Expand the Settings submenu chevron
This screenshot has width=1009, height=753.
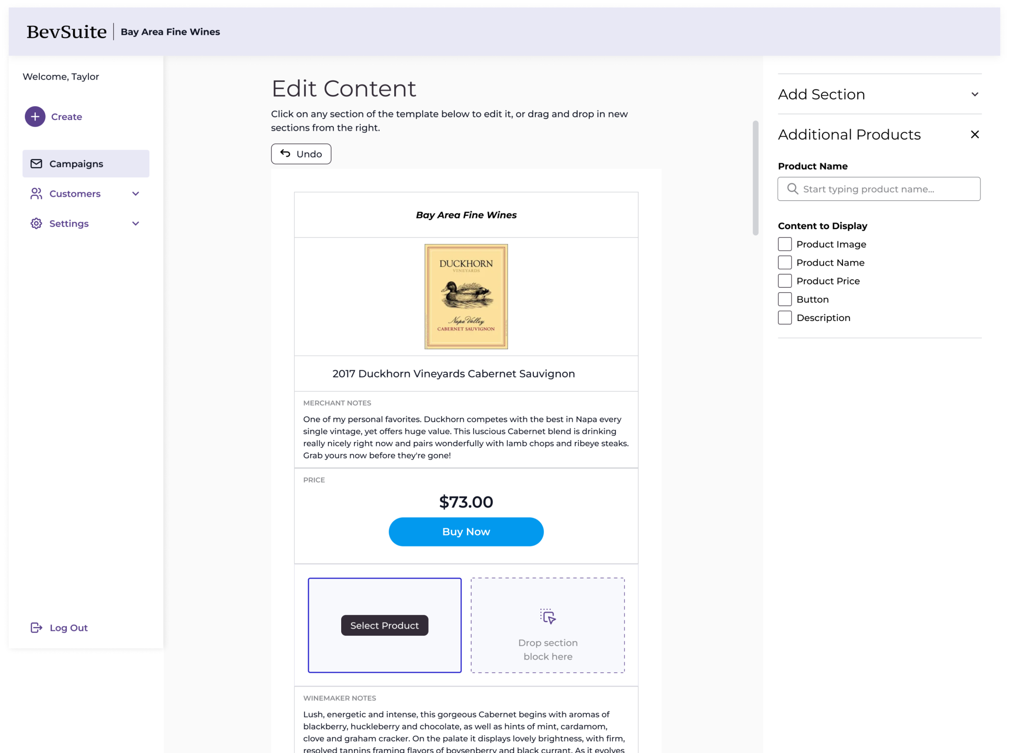click(135, 224)
